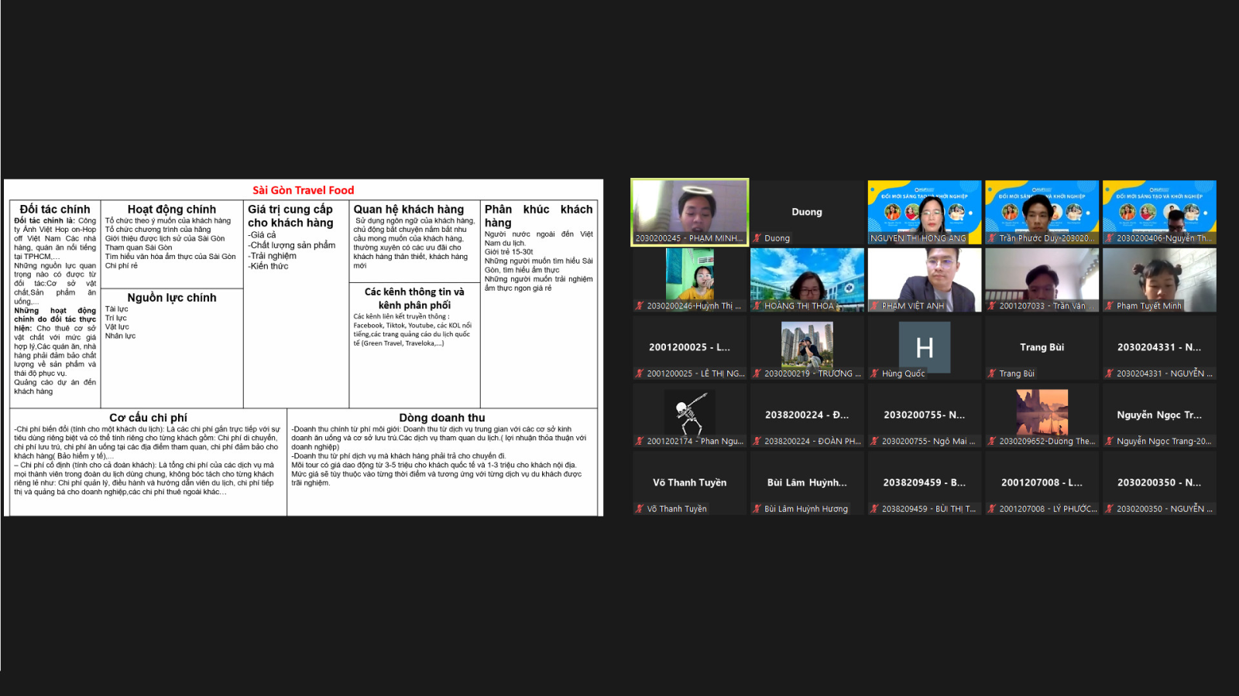Select PHẠM VIỆT ANH video tile
This screenshot has height=696, width=1239.
925,280
